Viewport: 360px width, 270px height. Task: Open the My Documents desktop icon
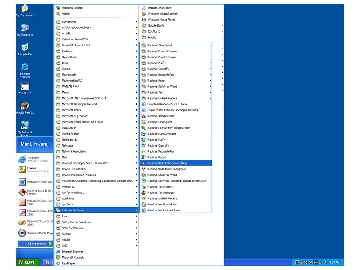click(x=25, y=10)
